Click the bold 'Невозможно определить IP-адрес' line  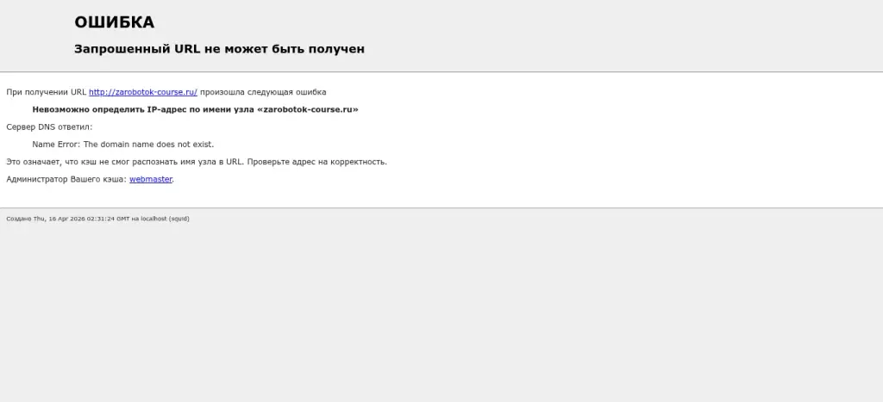[196, 109]
